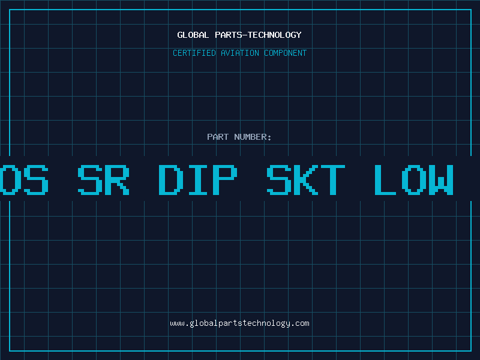
Task: Click the word AVIATION in the subtitle
Action: (240, 53)
